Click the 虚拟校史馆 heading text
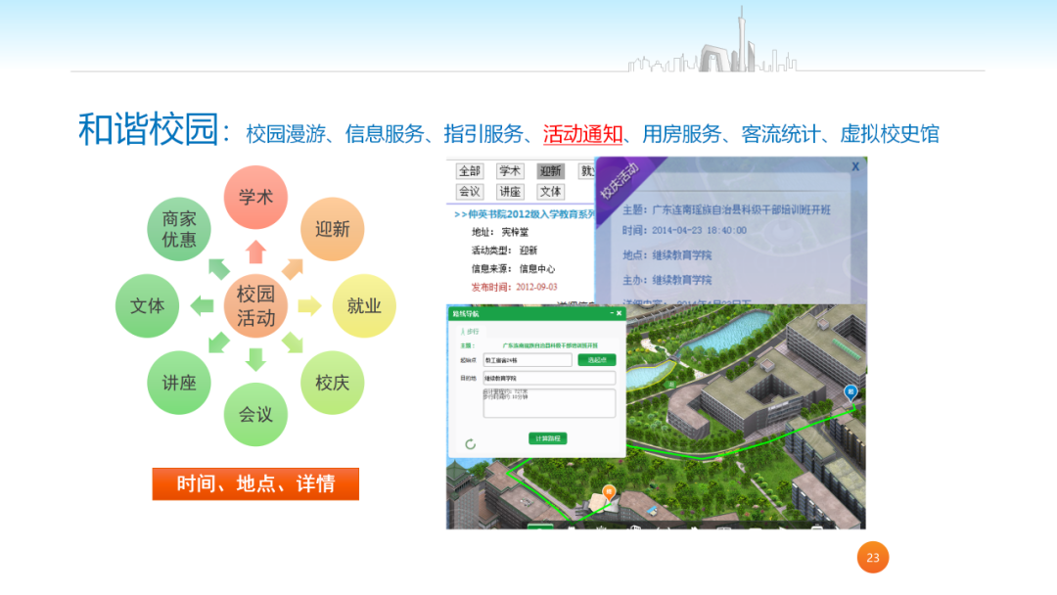Viewport: 1057px width, 595px height. click(x=890, y=134)
